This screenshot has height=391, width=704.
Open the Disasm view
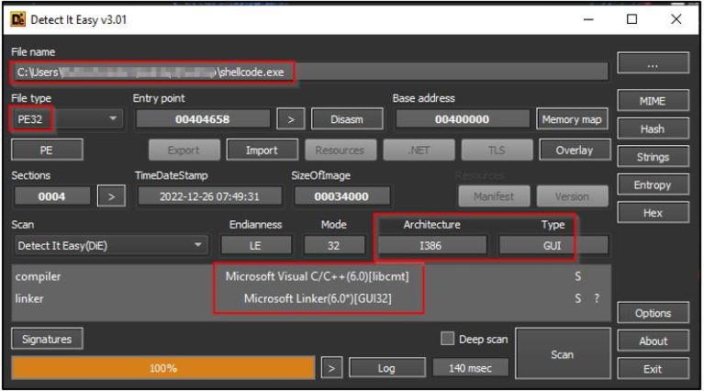[341, 119]
